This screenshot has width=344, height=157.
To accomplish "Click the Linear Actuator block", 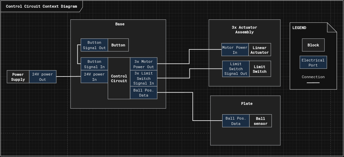I will tap(260, 50).
